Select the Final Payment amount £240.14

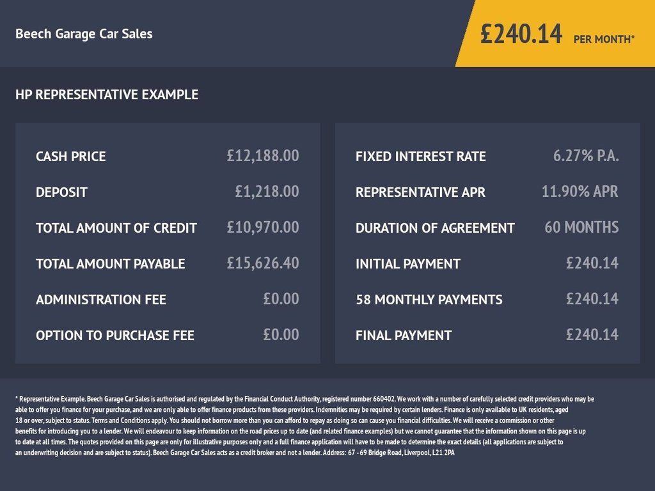(592, 334)
